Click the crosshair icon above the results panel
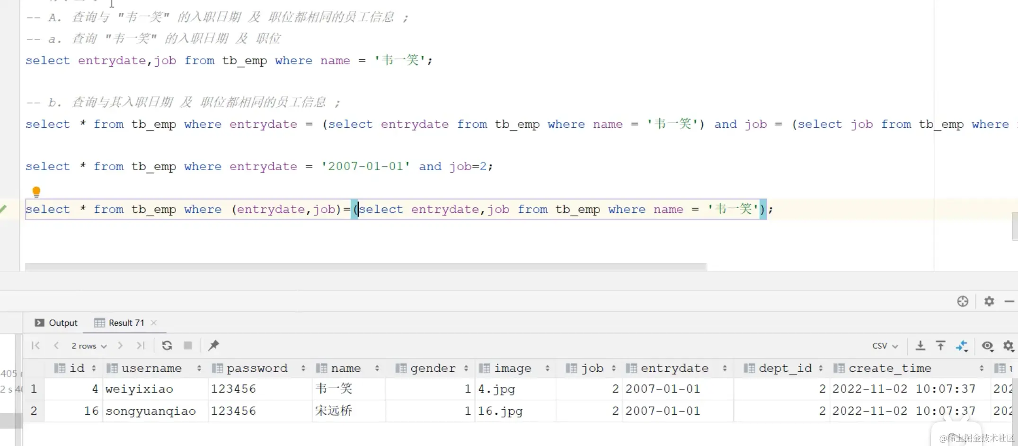1018x446 pixels. pyautogui.click(x=963, y=301)
